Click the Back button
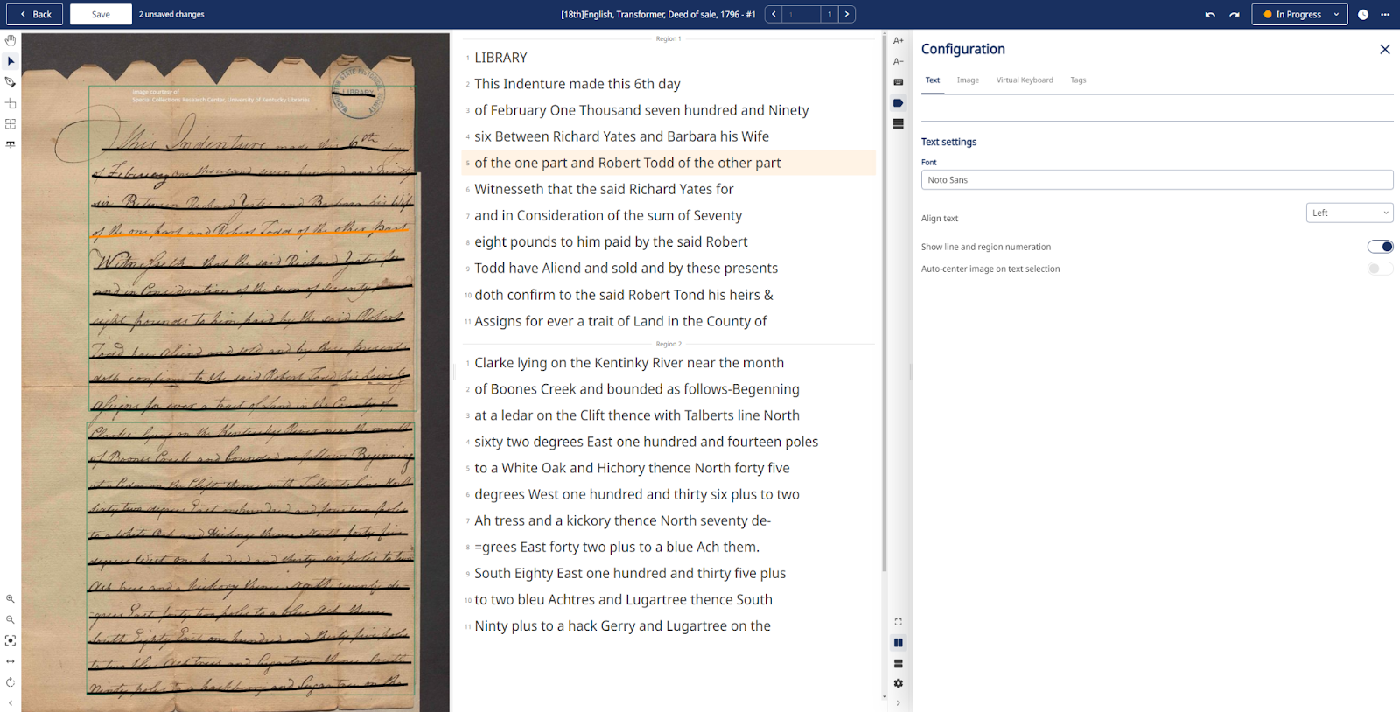This screenshot has width=1400, height=712. (36, 14)
